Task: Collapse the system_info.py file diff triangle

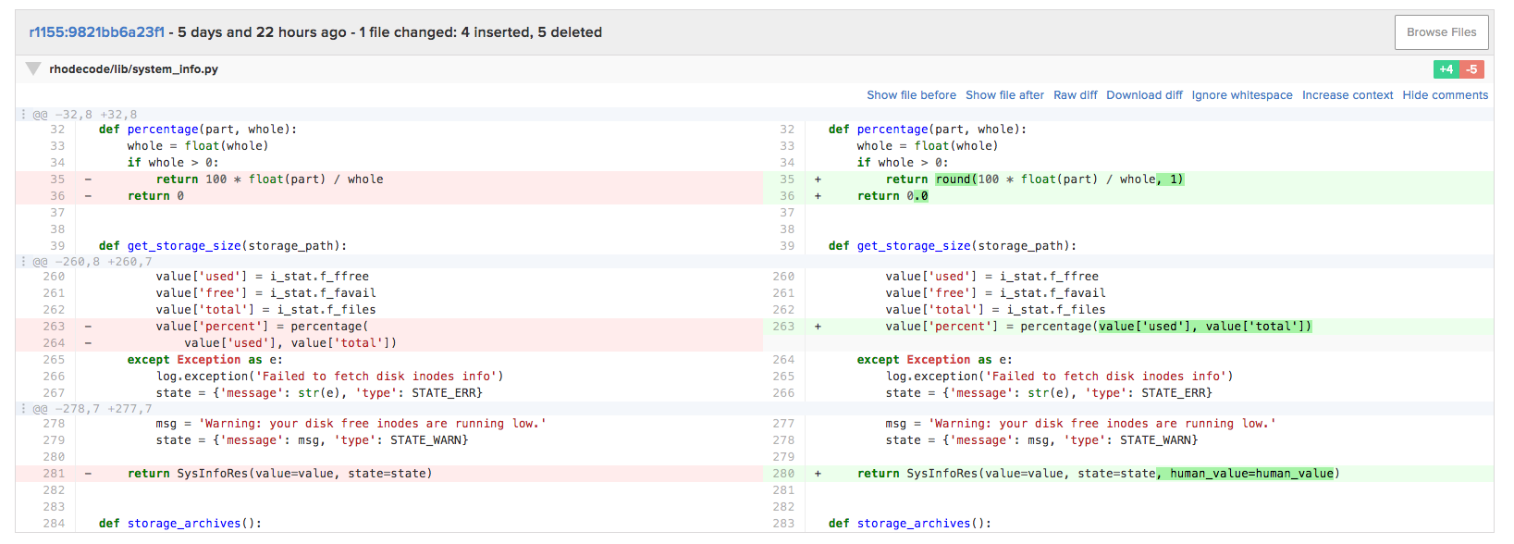Action: (33, 68)
